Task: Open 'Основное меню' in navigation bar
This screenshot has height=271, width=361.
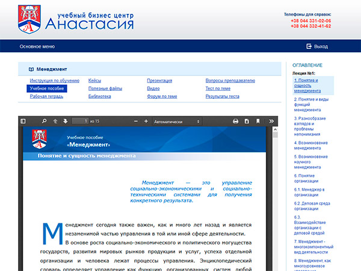Action: [37, 46]
